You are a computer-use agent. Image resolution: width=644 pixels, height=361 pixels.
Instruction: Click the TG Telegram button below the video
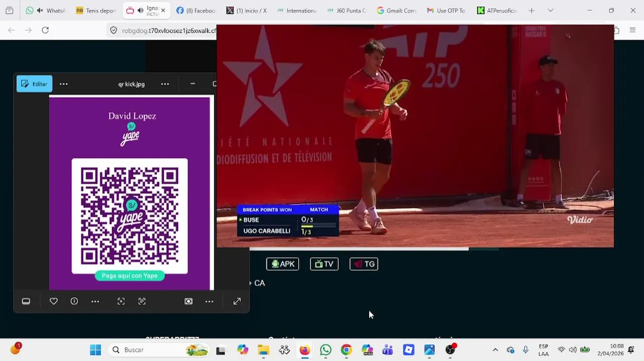[364, 264]
